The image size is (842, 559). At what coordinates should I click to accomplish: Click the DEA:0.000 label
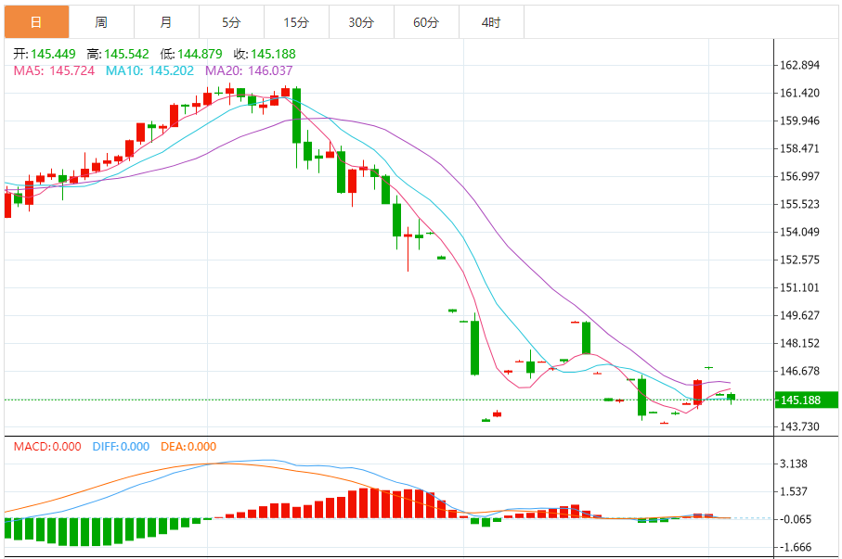click(x=188, y=446)
